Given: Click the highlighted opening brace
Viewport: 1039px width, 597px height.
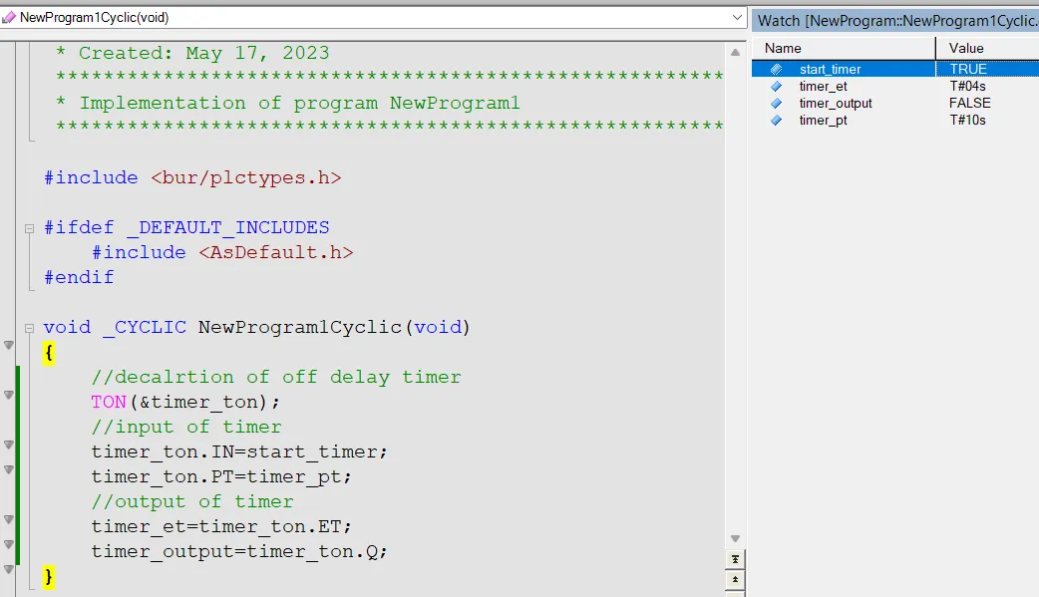Looking at the screenshot, I should (49, 353).
